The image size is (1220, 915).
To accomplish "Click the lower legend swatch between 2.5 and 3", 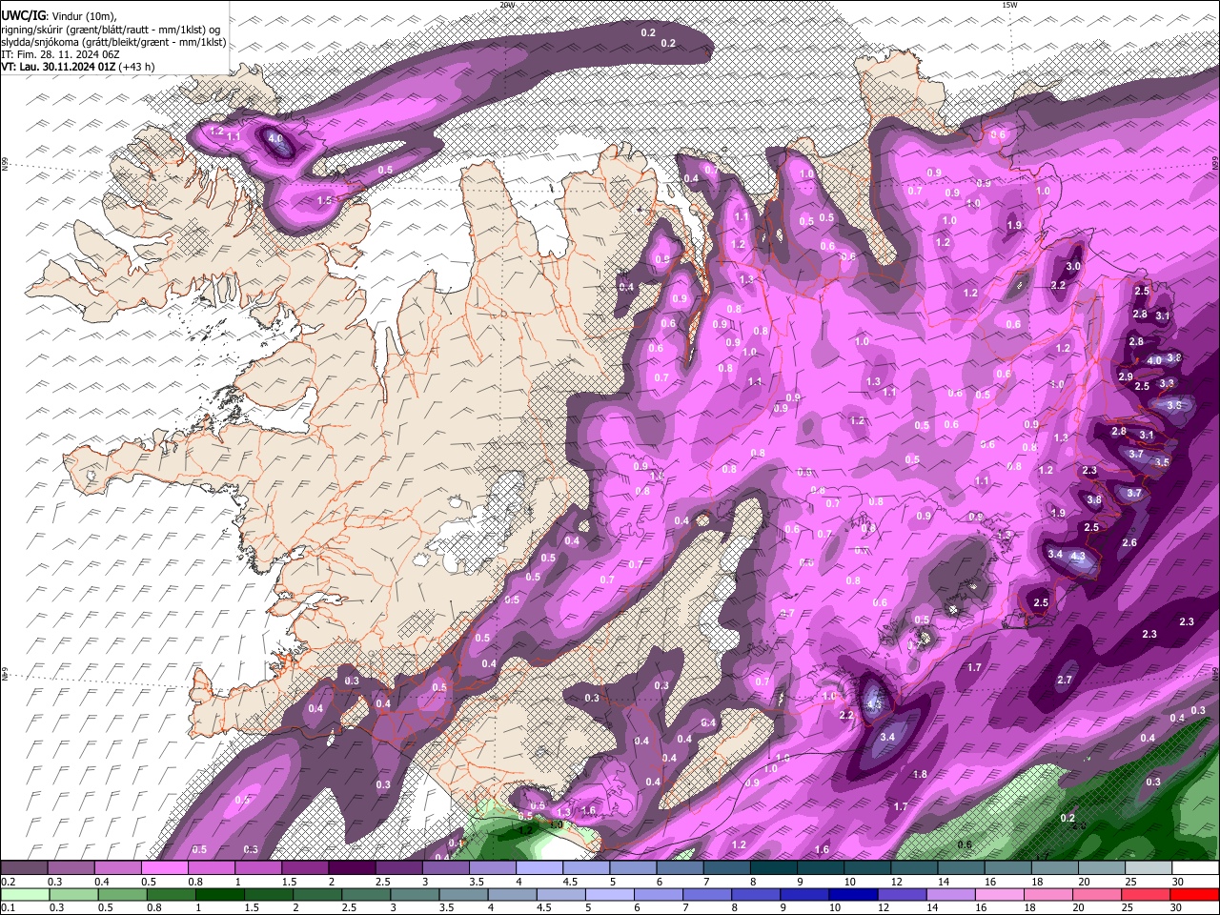I will point(364,895).
